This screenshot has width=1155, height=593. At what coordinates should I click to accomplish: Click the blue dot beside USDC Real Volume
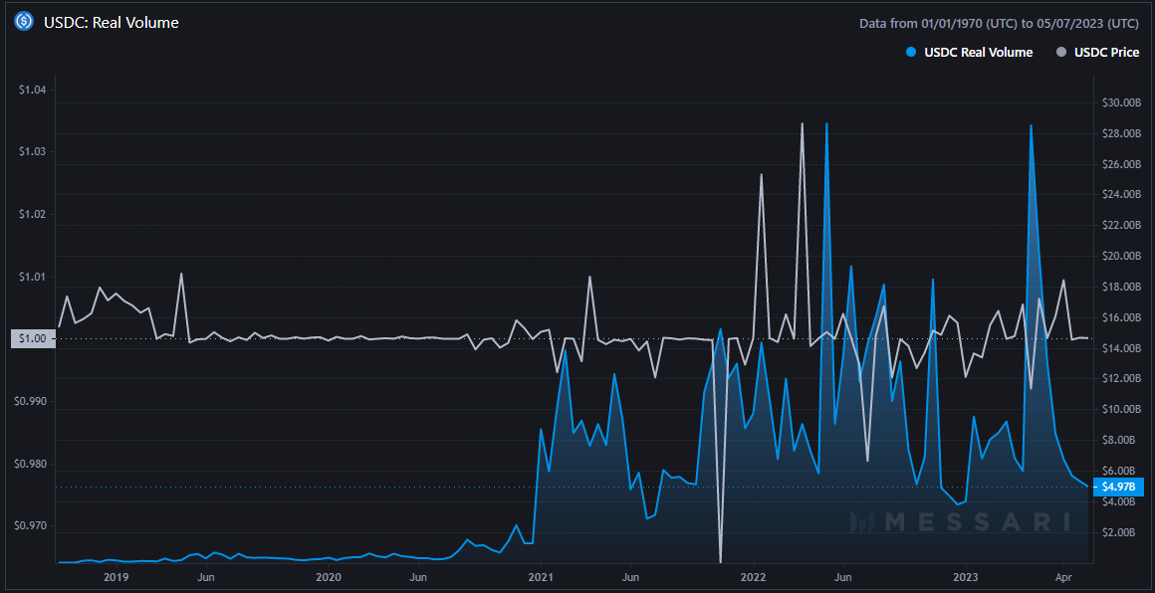tap(912, 53)
